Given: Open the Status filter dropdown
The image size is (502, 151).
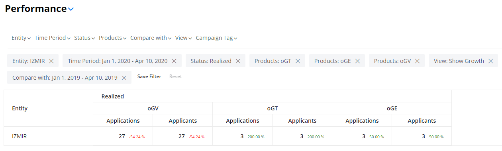Looking at the screenshot, I should [84, 38].
